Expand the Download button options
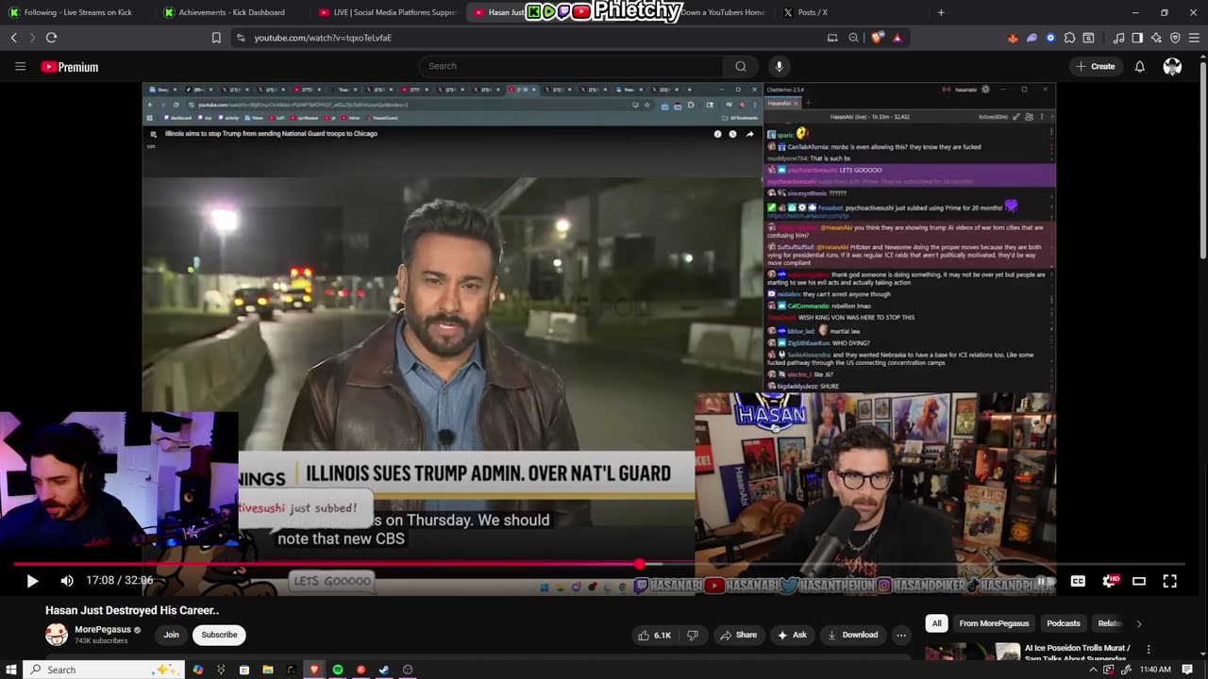Viewport: 1208px width, 679px height. pyautogui.click(x=852, y=635)
